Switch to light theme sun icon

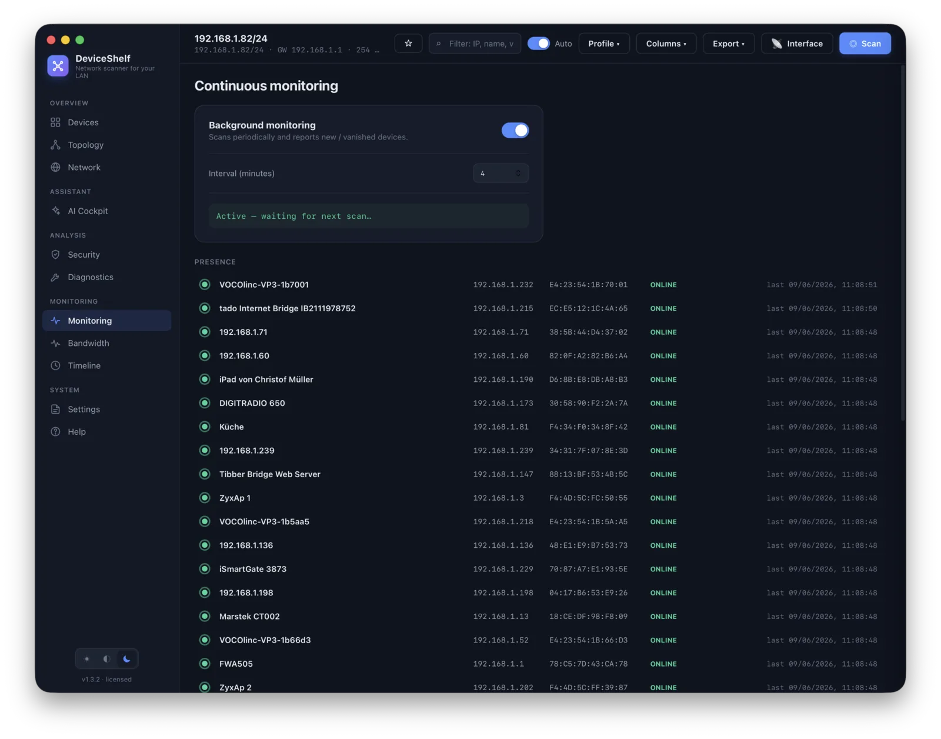pyautogui.click(x=87, y=659)
